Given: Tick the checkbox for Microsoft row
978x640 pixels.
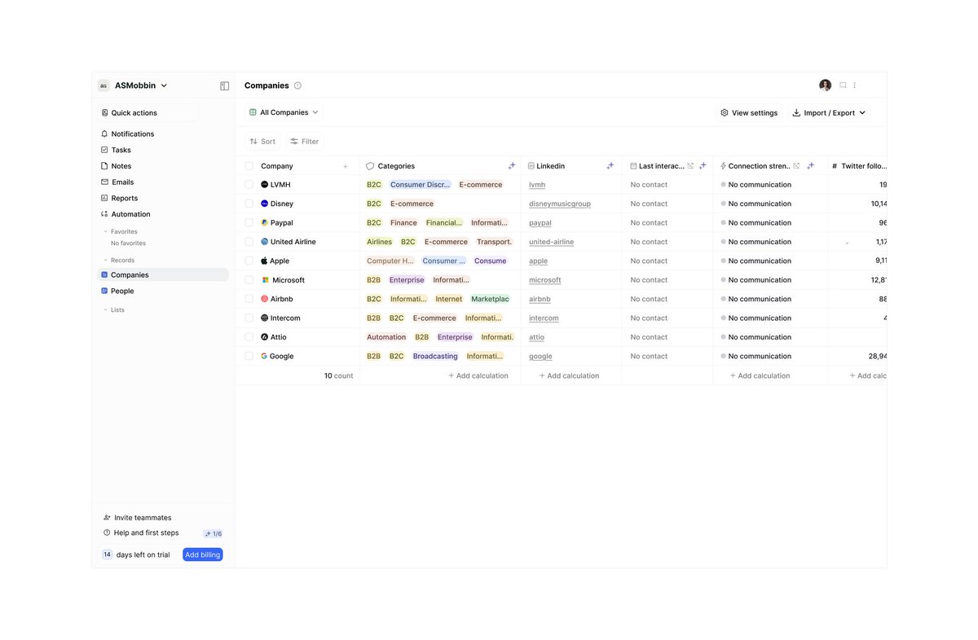Looking at the screenshot, I should coord(249,280).
